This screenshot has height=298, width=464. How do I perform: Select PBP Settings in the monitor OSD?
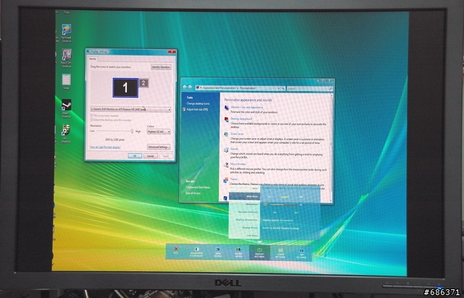tap(302, 254)
